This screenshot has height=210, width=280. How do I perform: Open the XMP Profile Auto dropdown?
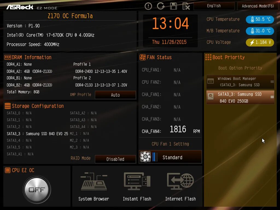[115, 95]
